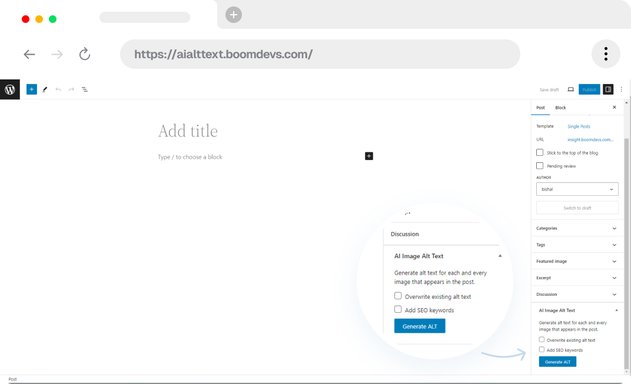Screen dimensions: 631x384
Task: Click the redo arrow icon
Action: 71,89
